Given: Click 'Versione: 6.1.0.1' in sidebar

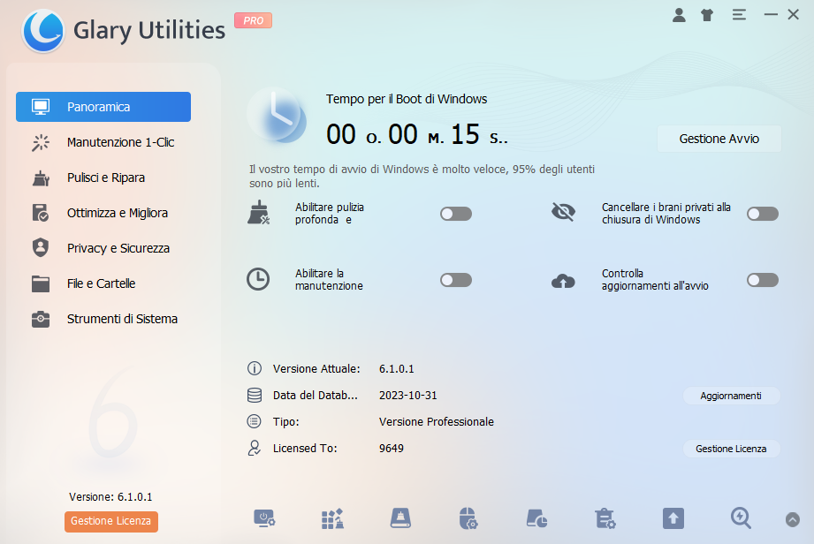Looking at the screenshot, I should [x=110, y=497].
